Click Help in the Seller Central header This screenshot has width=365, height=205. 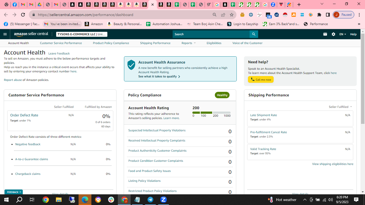(x=353, y=34)
